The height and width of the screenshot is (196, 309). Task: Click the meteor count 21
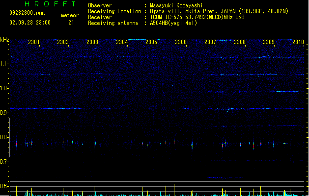(x=71, y=23)
